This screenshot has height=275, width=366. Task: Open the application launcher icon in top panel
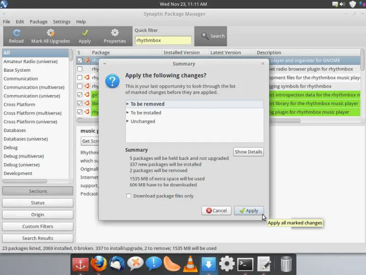(4, 4)
